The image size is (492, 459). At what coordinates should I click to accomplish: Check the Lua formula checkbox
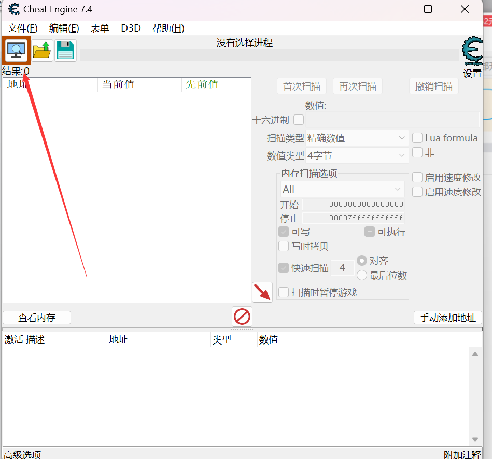[x=417, y=138]
